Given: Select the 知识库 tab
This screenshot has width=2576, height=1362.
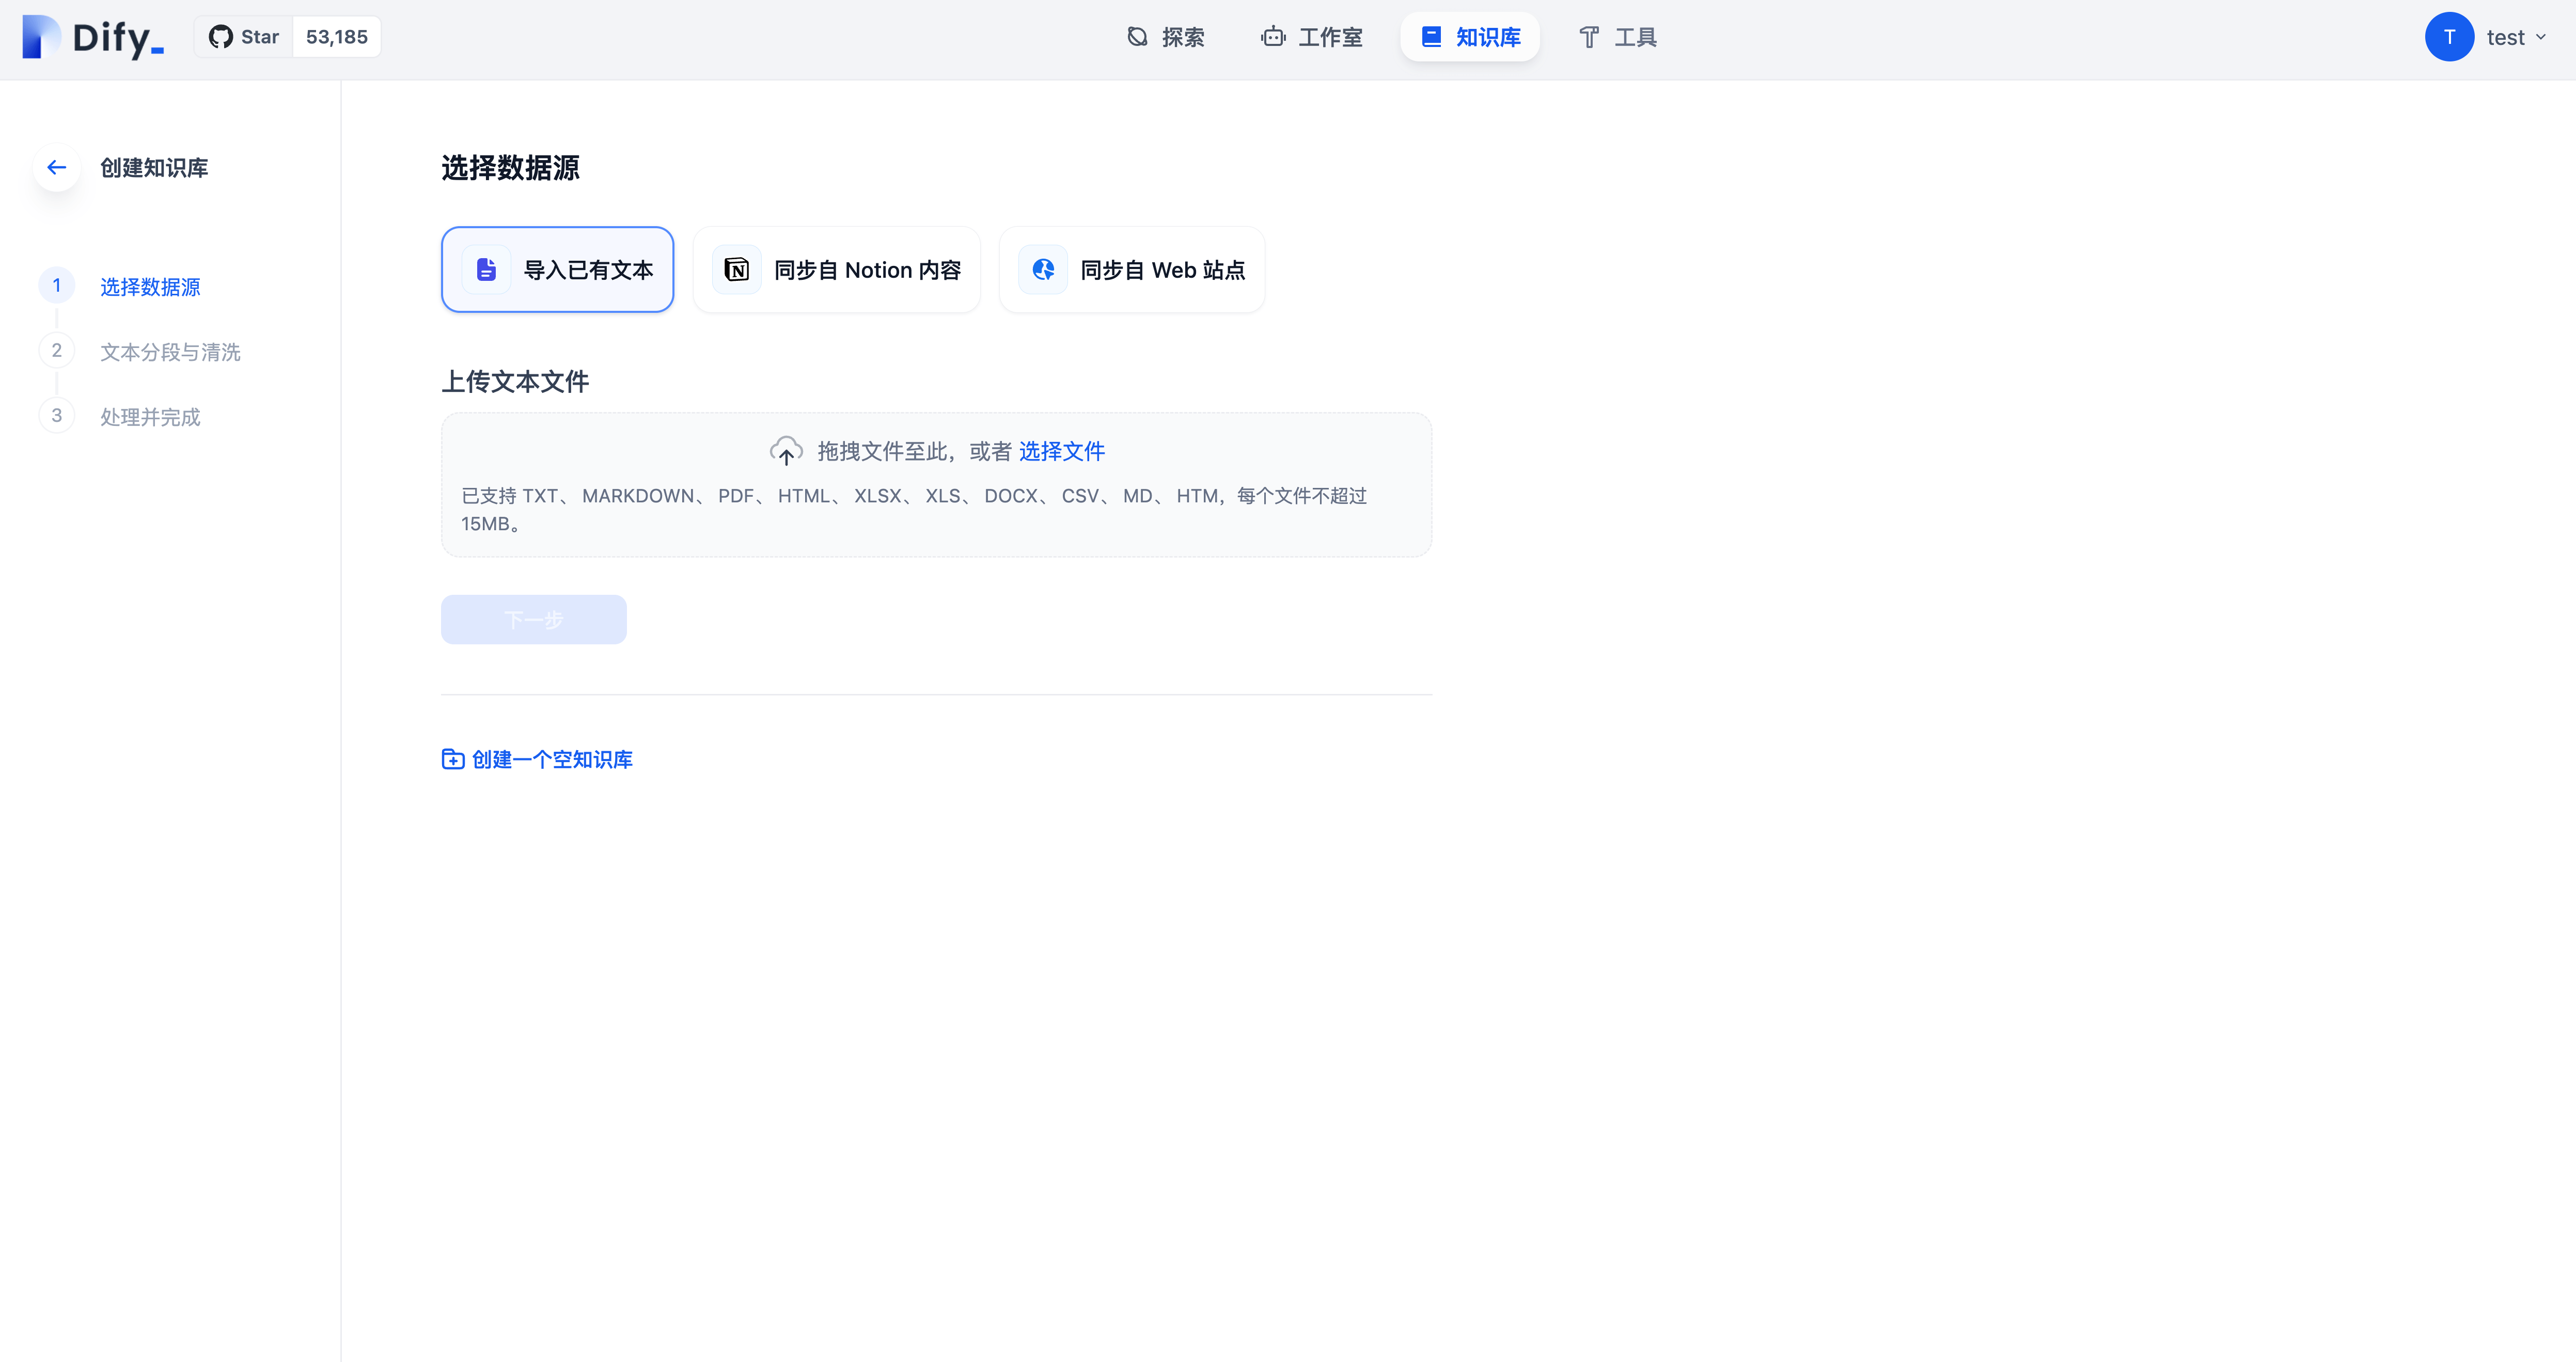Looking at the screenshot, I should pyautogui.click(x=1470, y=37).
